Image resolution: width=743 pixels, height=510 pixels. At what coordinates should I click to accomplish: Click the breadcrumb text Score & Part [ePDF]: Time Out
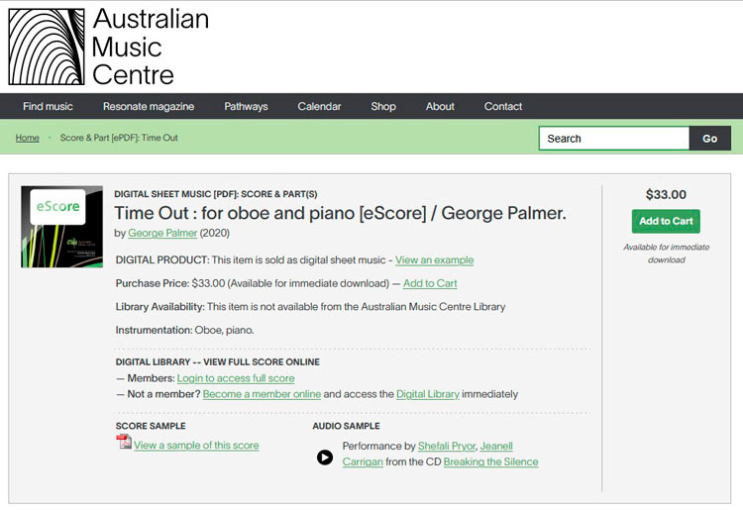(x=119, y=138)
